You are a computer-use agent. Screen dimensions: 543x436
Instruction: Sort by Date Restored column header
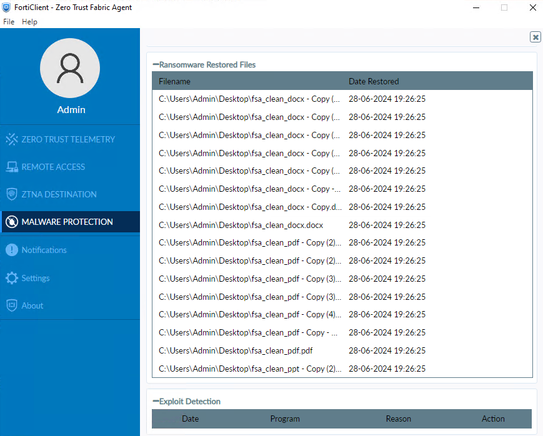click(374, 81)
